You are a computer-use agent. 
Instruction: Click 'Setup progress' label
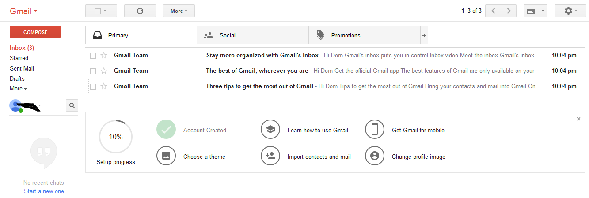click(116, 162)
